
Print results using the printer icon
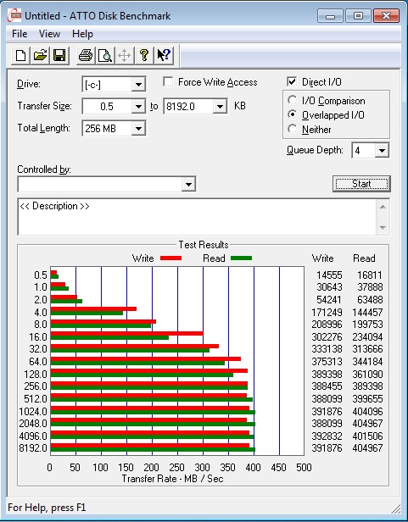(86, 55)
